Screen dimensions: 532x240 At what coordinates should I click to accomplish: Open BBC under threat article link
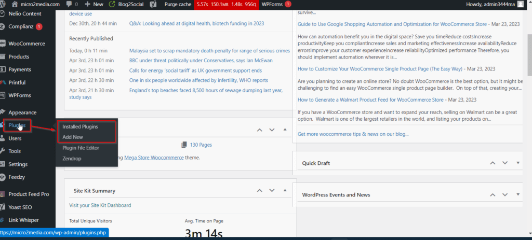click(201, 61)
